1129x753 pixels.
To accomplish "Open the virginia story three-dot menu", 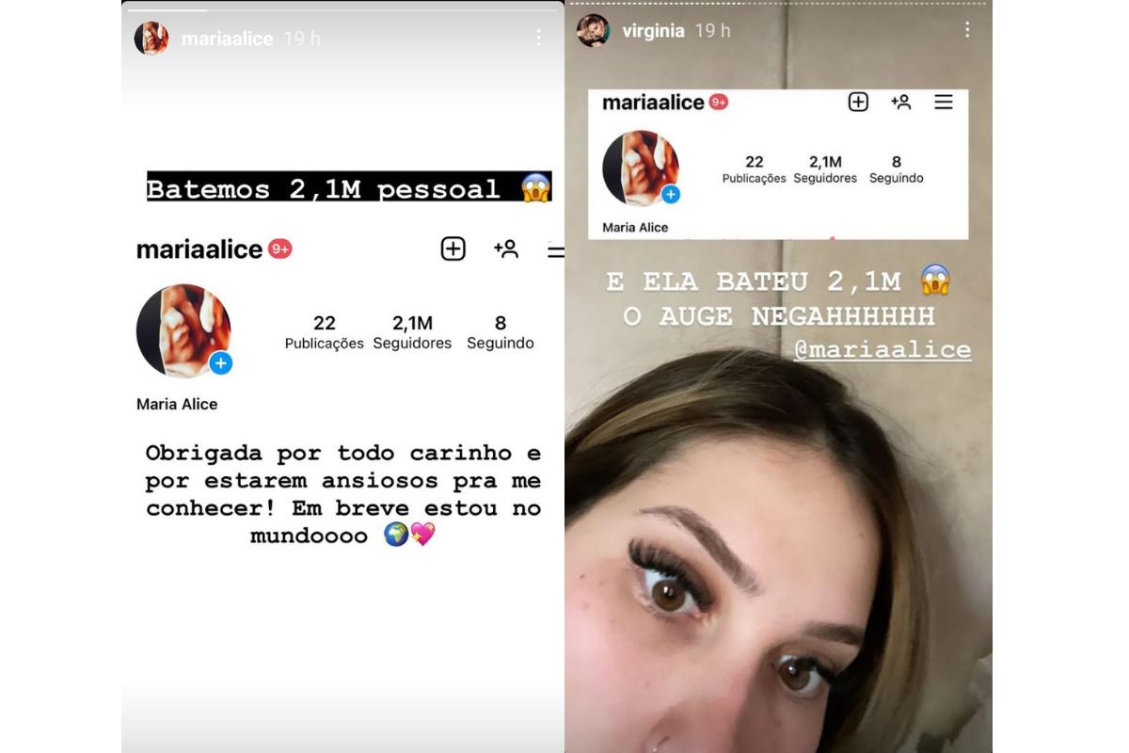I will click(x=966, y=30).
